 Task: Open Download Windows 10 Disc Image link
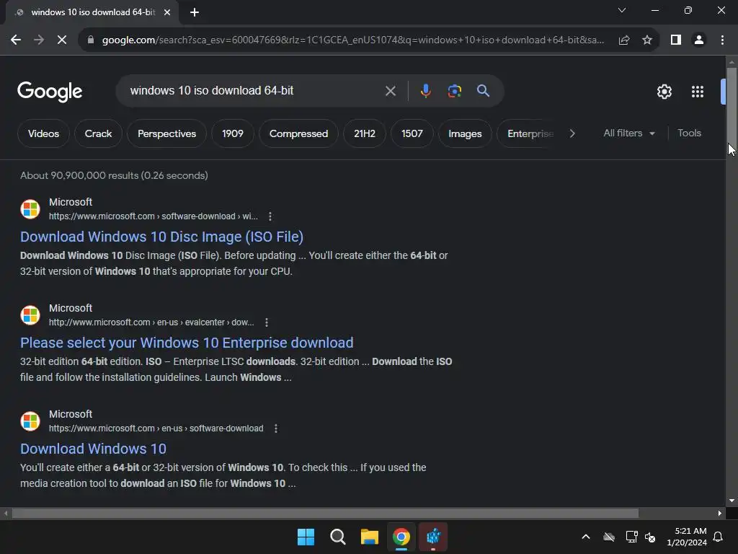161,237
